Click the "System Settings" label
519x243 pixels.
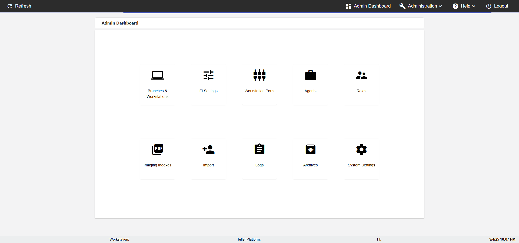361,165
